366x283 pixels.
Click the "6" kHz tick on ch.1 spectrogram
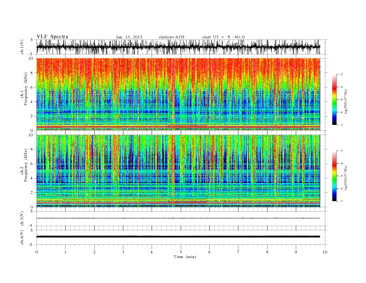(x=32, y=87)
